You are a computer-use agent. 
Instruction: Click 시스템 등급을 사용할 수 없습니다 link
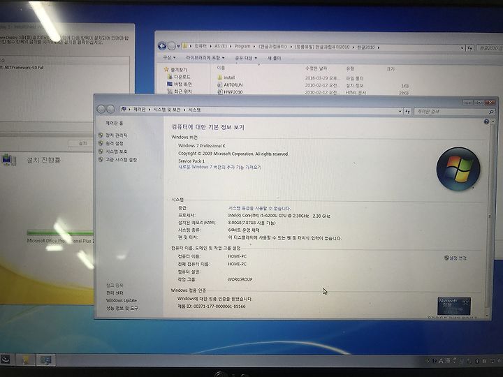(x=259, y=208)
